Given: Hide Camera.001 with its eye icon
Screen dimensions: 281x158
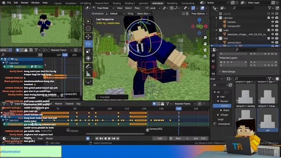Looking at the screenshot, I should coord(273,26).
